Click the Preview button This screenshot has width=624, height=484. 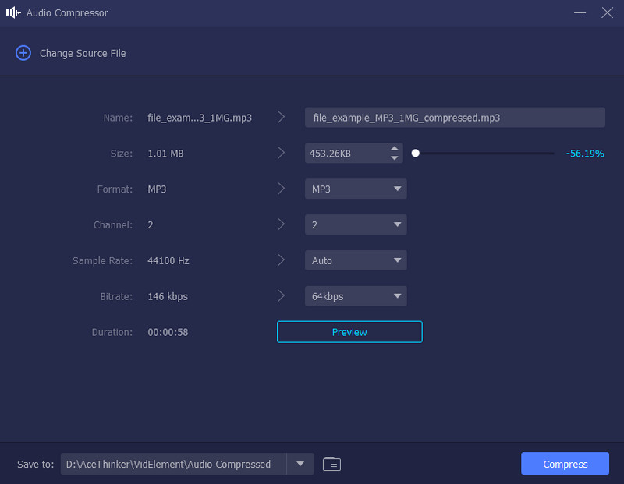(349, 331)
